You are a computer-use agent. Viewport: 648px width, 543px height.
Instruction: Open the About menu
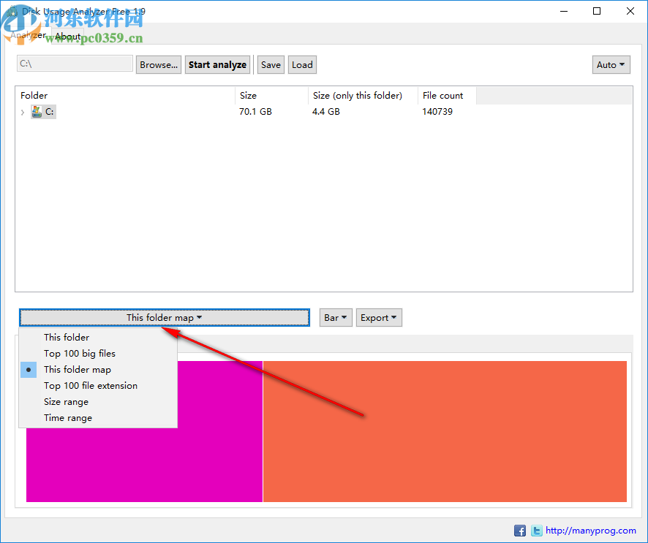click(x=67, y=36)
